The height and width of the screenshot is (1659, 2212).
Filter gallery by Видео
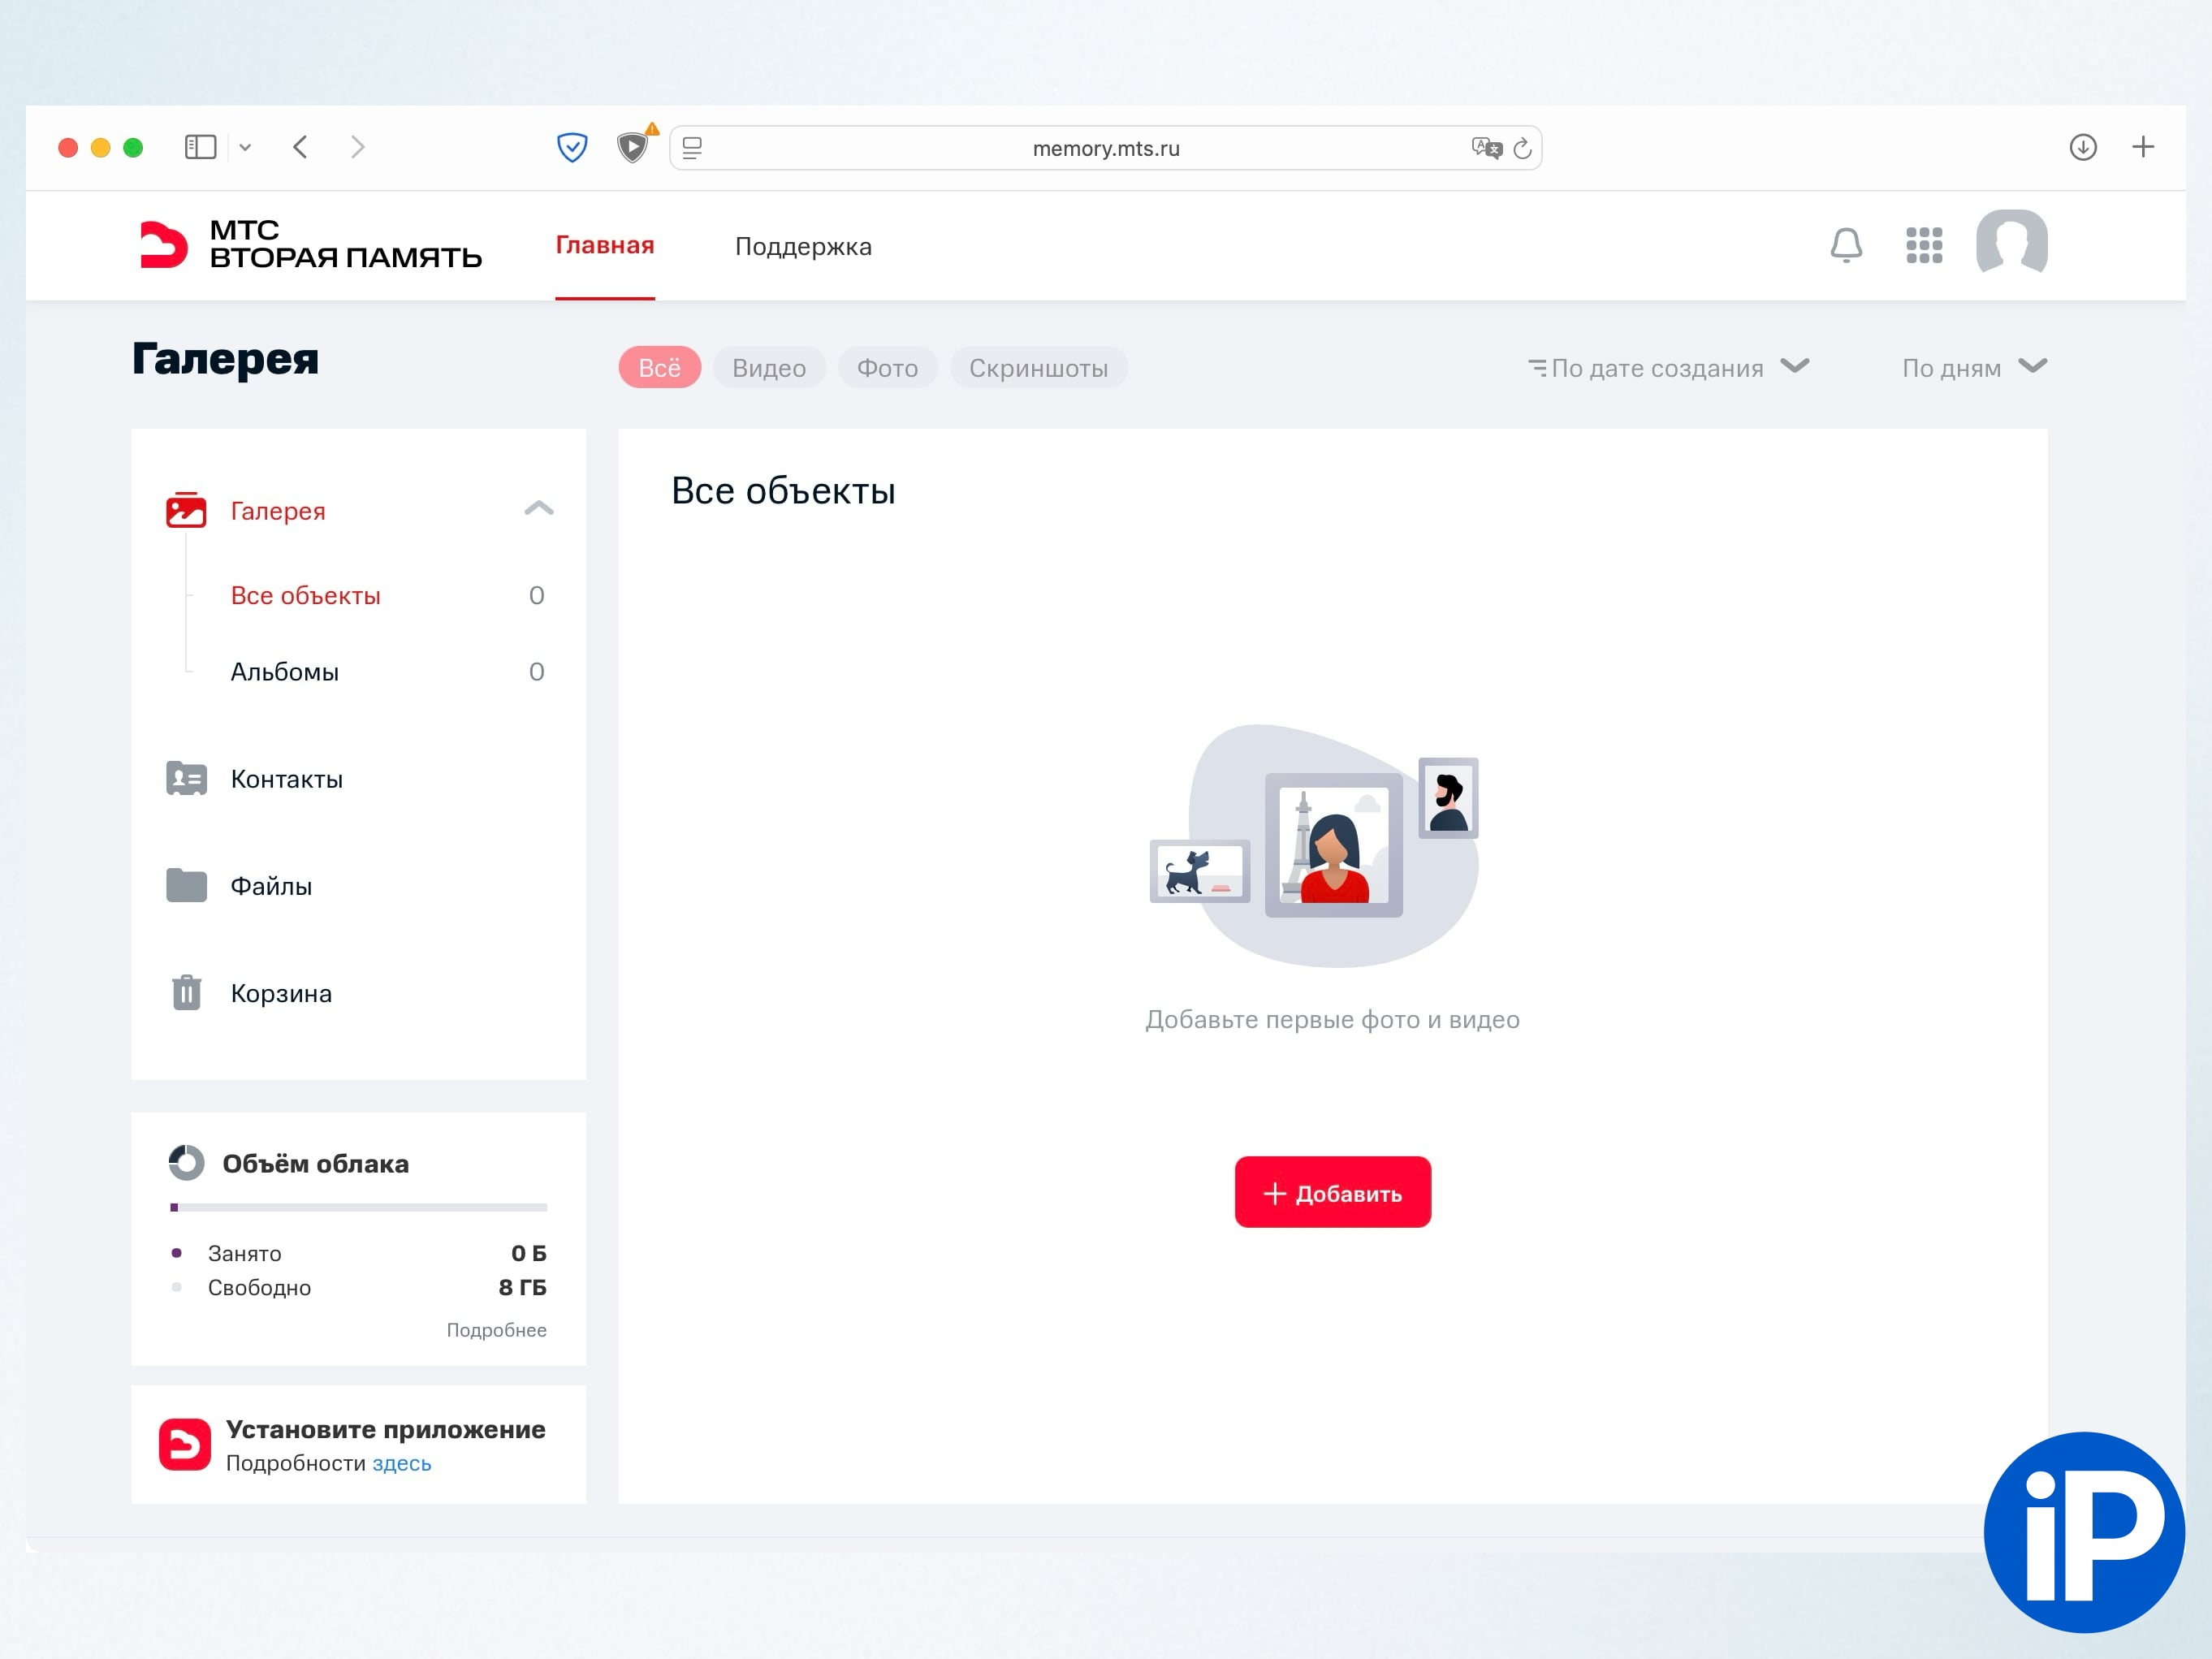768,368
